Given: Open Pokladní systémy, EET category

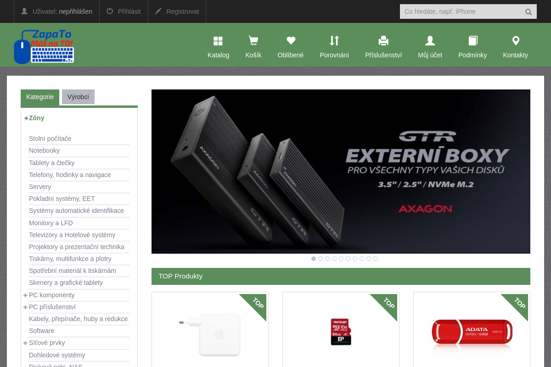Looking at the screenshot, I should click(62, 199).
